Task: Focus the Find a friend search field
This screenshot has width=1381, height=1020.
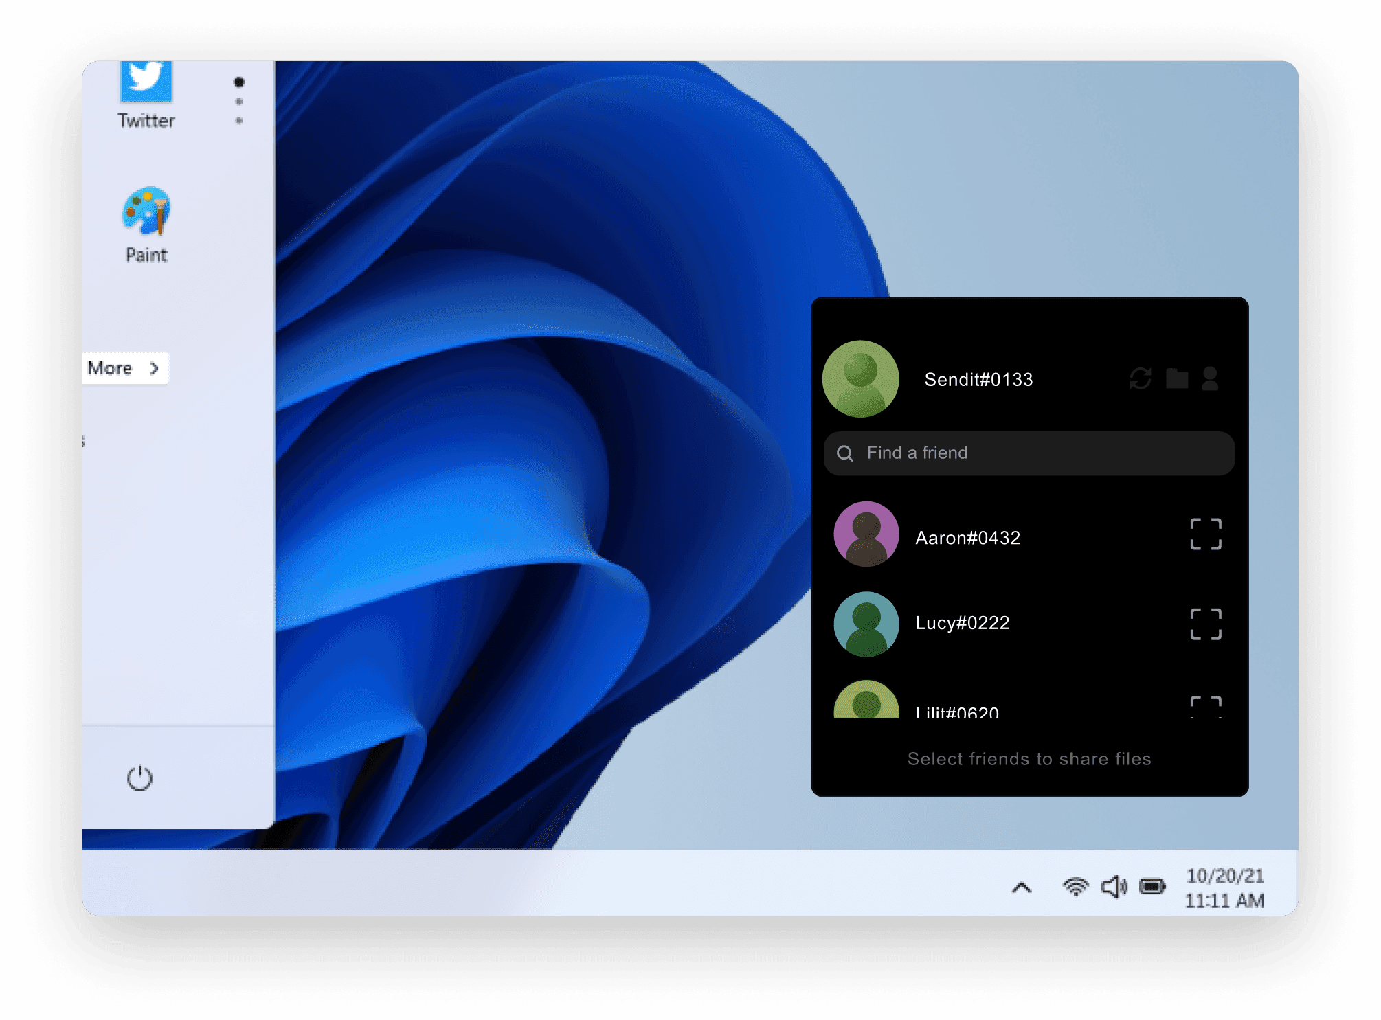Action: (1029, 453)
